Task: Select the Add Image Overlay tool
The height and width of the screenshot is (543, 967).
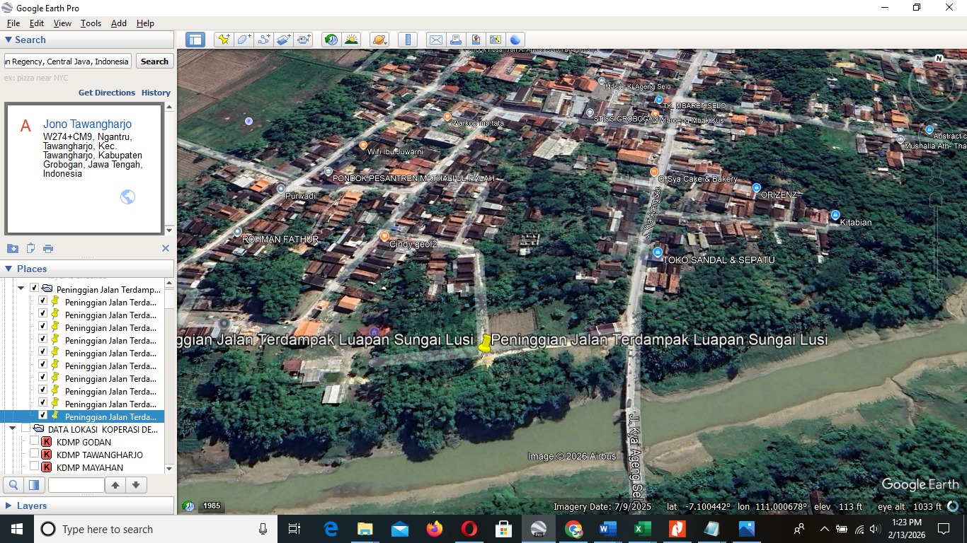Action: [x=284, y=40]
